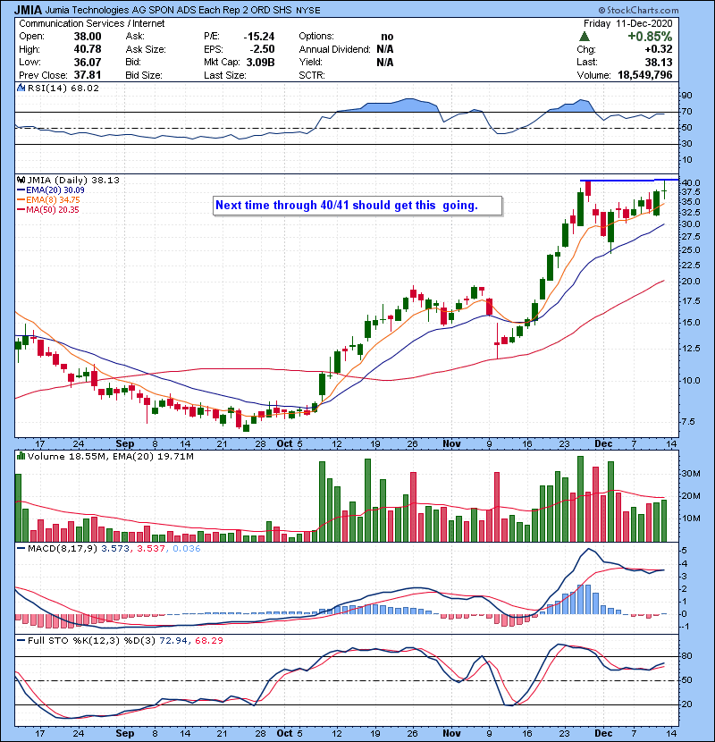Click the blue resistance line at 40
715x742 pixels.
[x=629, y=181]
